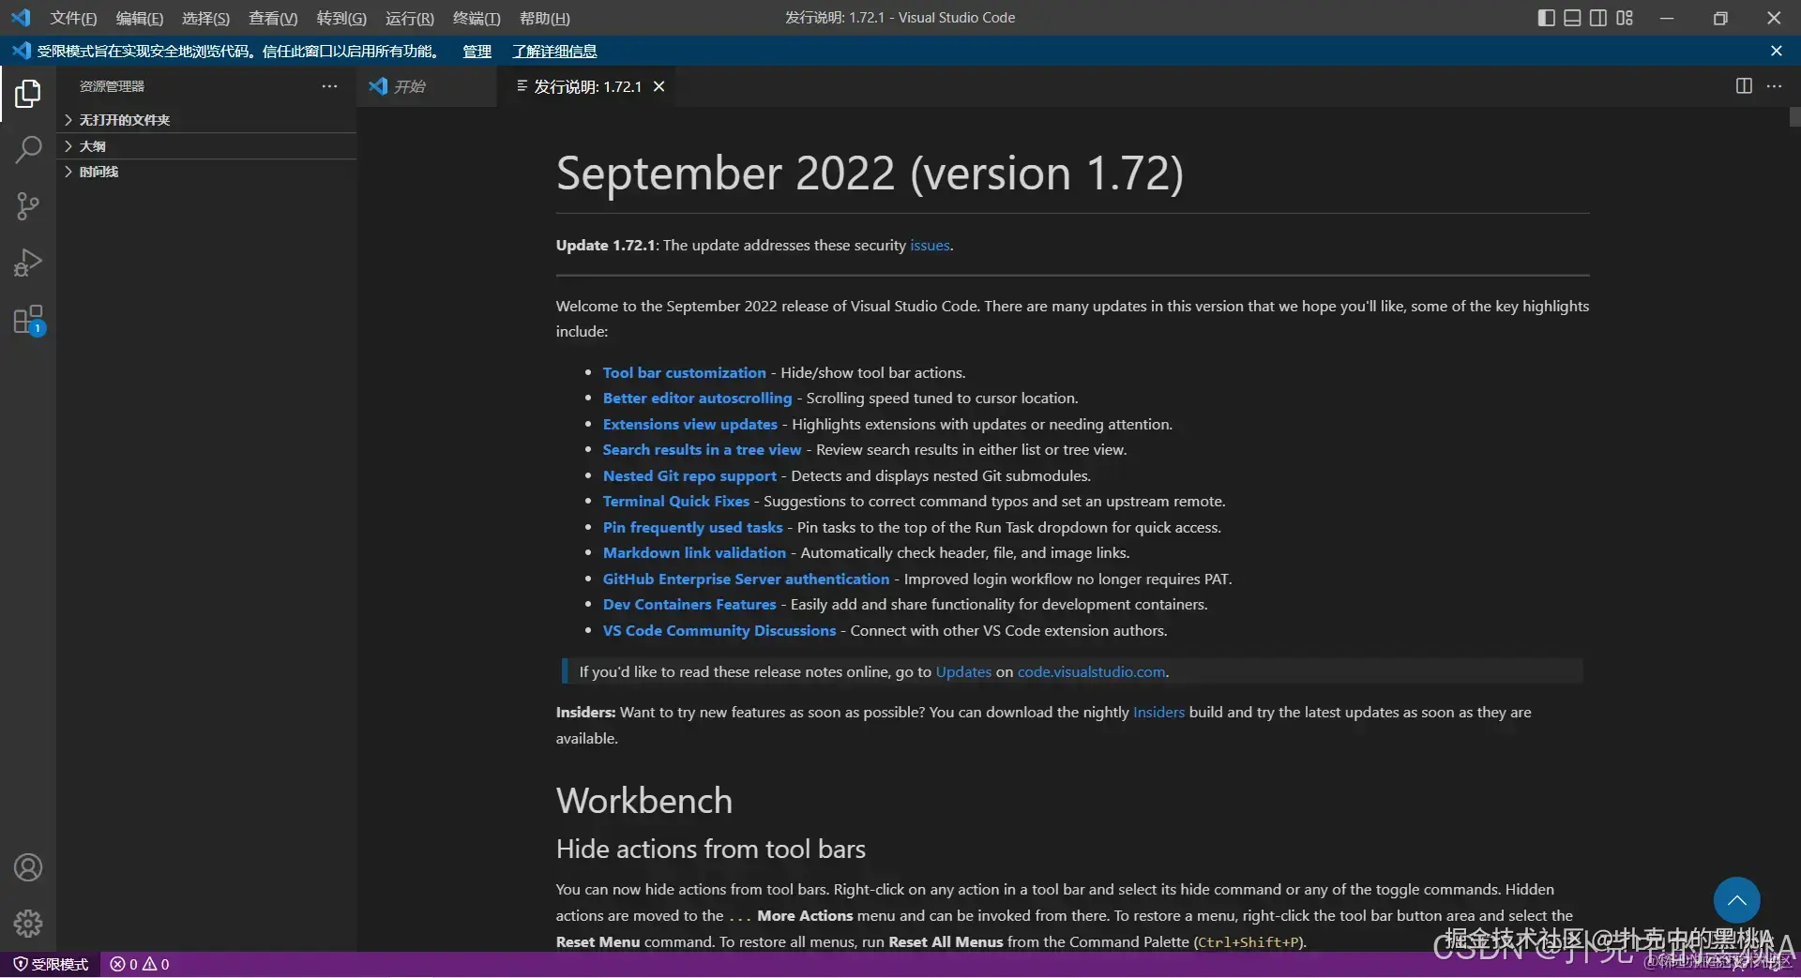Image resolution: width=1801 pixels, height=978 pixels.
Task: Expand the 无打开的文件夹 section
Action: 206,120
